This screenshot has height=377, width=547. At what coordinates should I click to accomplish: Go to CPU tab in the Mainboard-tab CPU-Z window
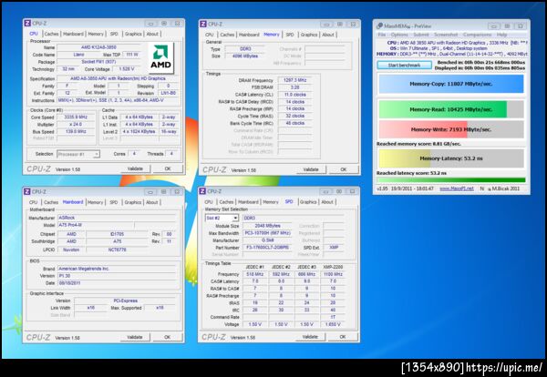click(33, 202)
